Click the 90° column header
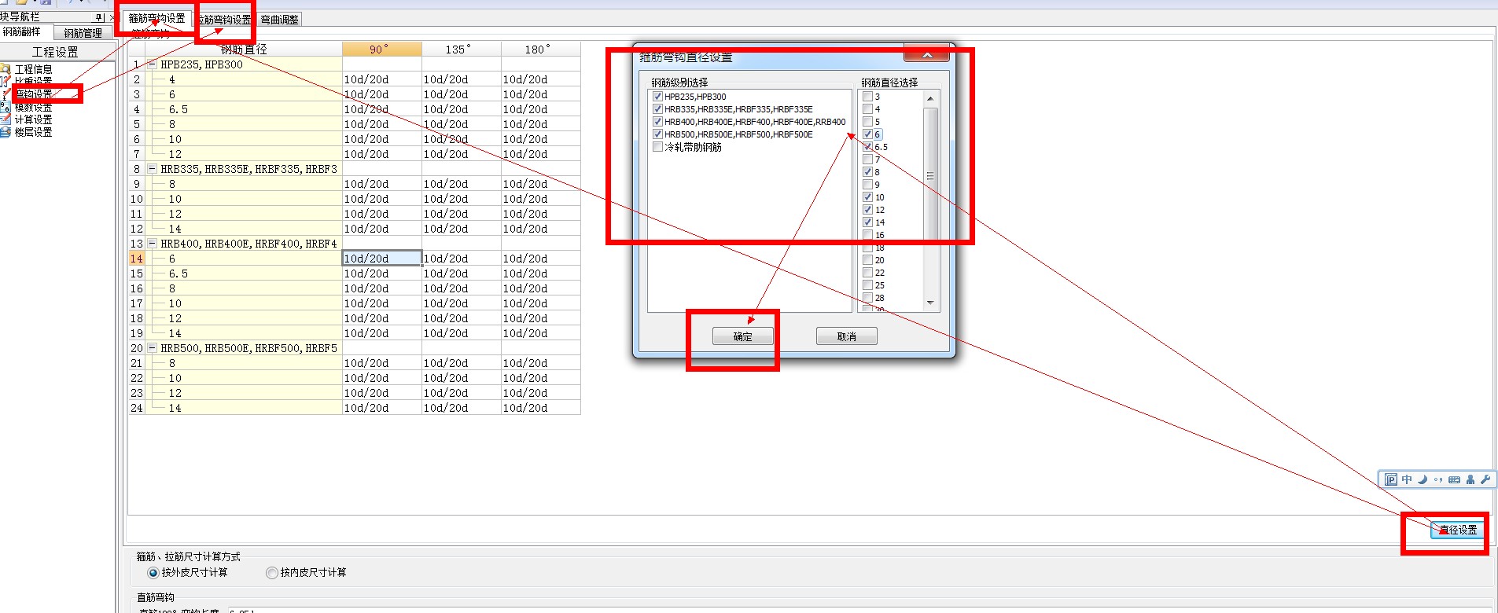The image size is (1498, 613). tap(382, 49)
